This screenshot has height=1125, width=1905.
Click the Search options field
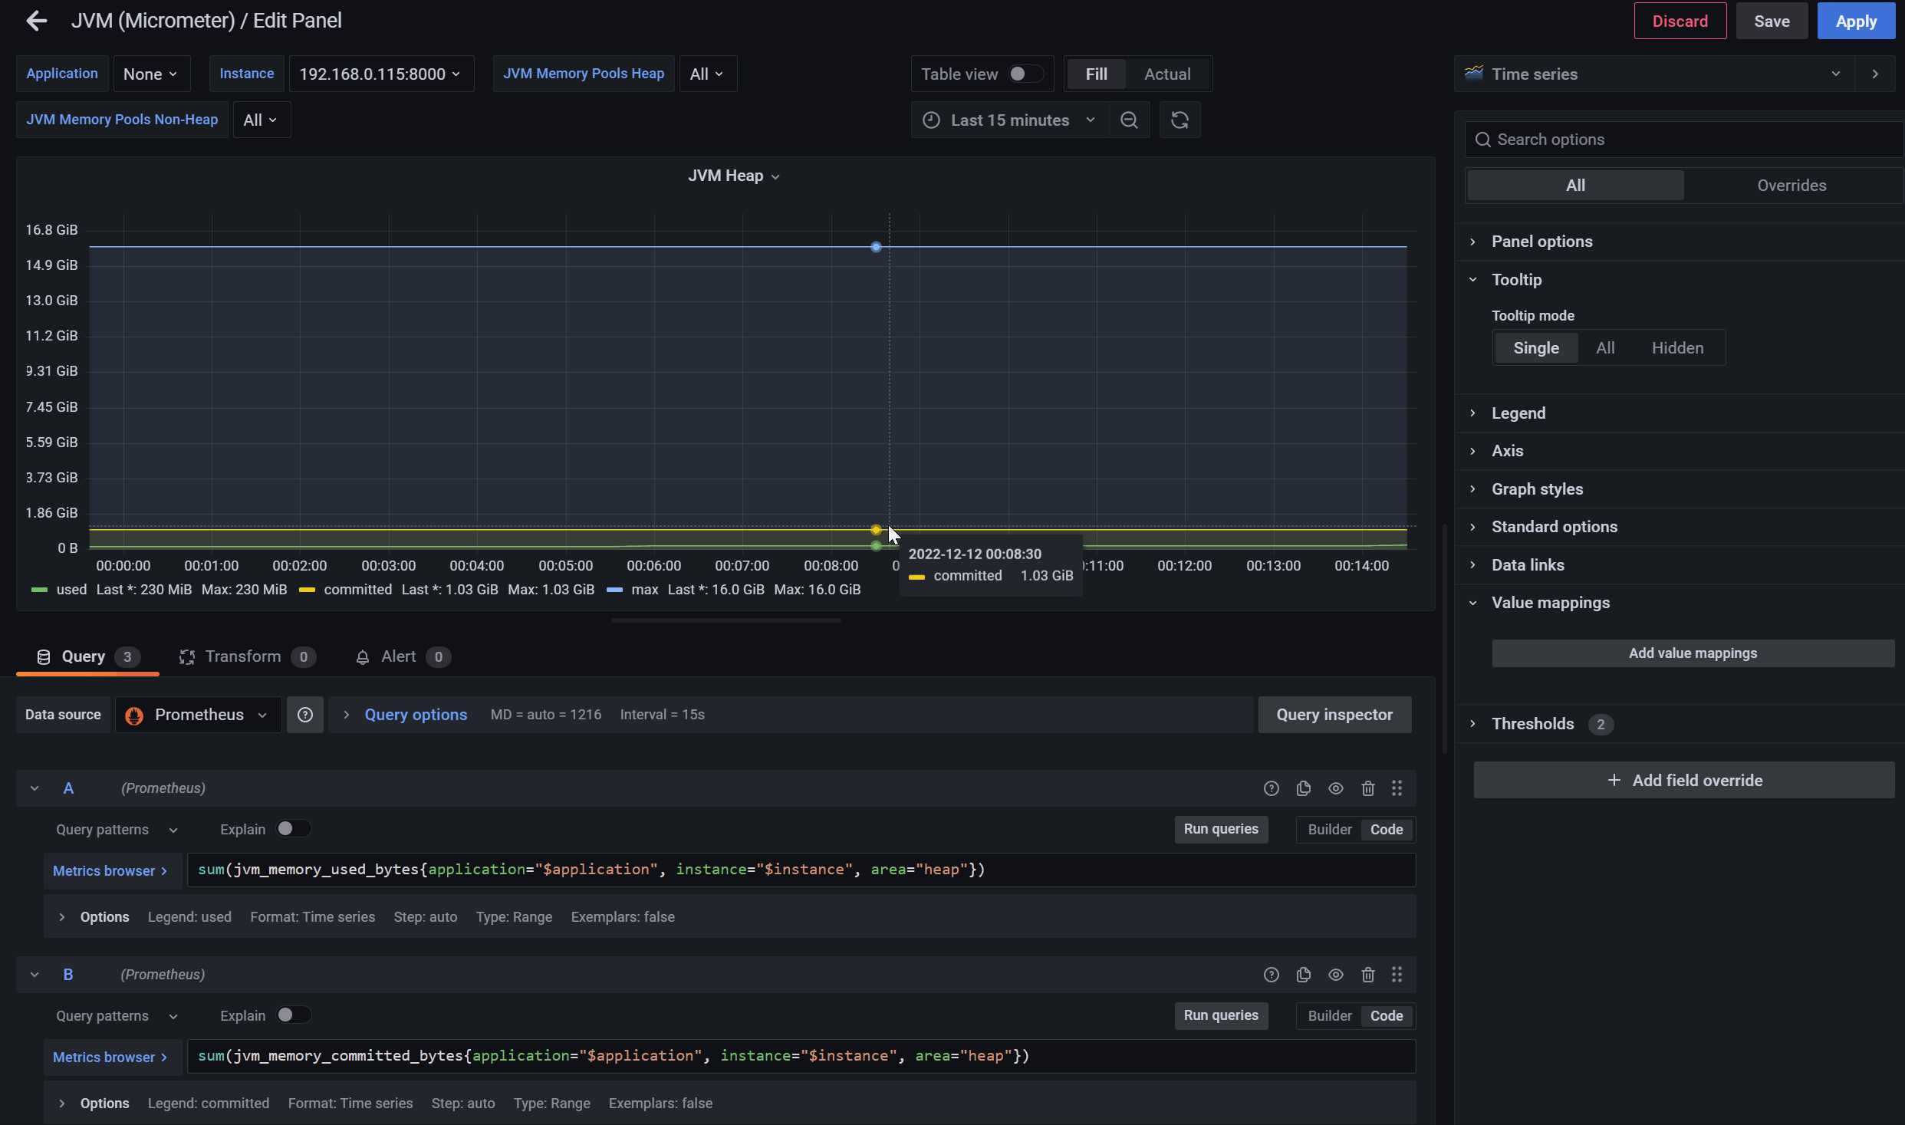coord(1684,140)
